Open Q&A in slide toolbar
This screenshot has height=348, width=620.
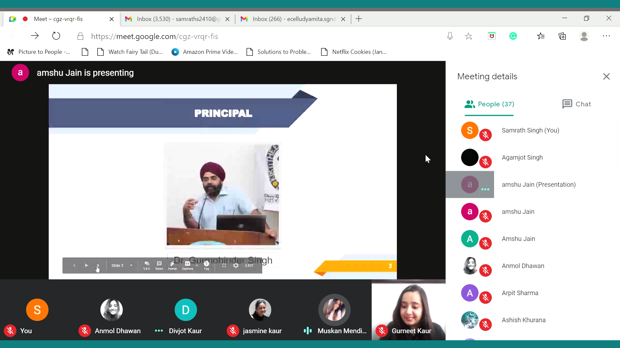coord(147,266)
